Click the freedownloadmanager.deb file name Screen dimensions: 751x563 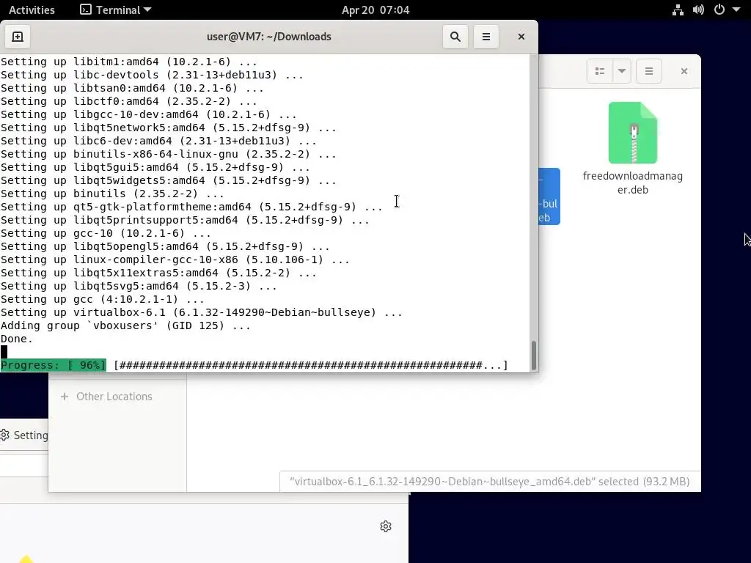(x=633, y=183)
